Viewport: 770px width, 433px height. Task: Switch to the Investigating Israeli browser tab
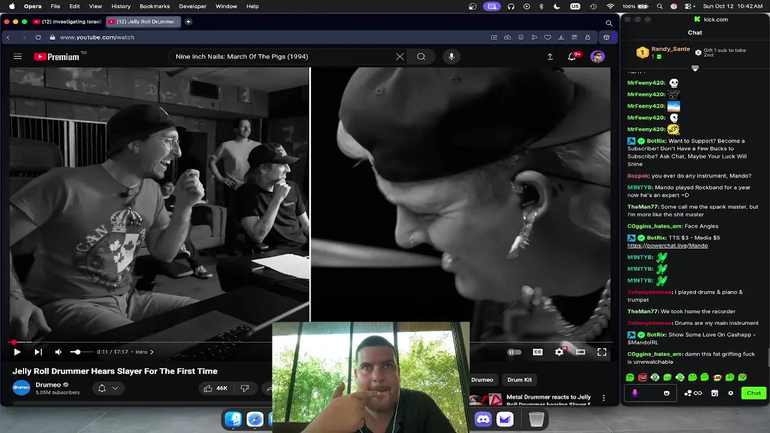pyautogui.click(x=67, y=22)
